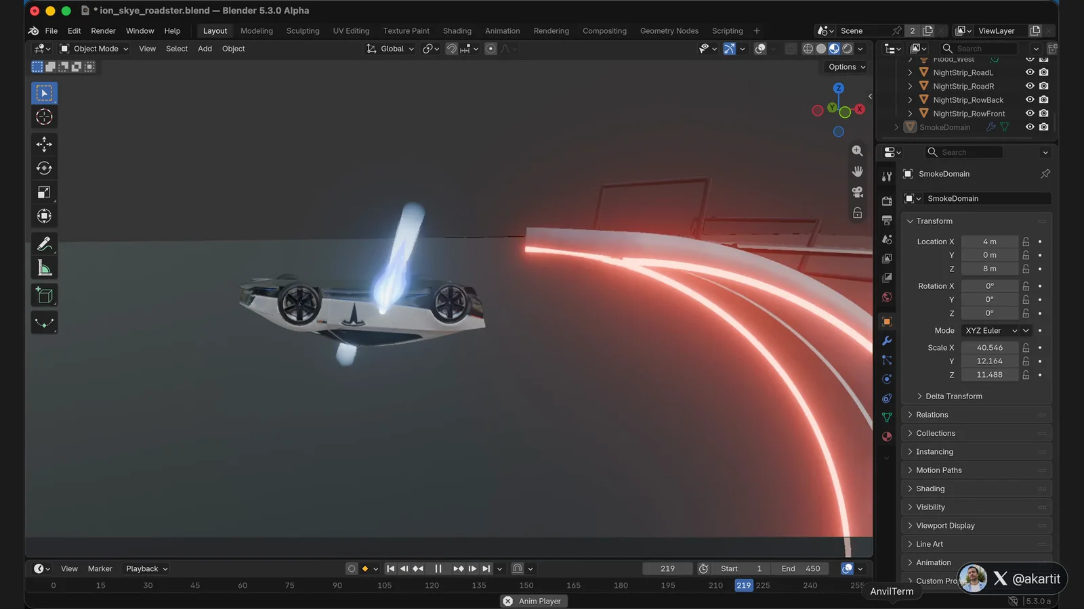Toggle the auto keying record button
This screenshot has height=609, width=1084.
click(x=351, y=569)
